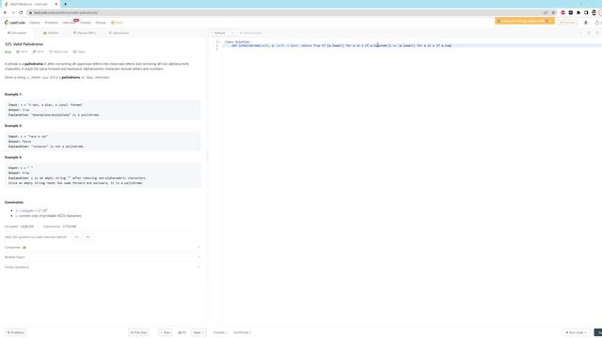Screen dimensions: 602x338
Task: Open the Contest menu item
Action: point(86,23)
